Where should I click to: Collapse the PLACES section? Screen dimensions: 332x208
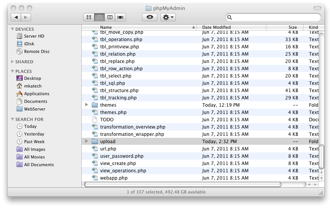(13, 71)
